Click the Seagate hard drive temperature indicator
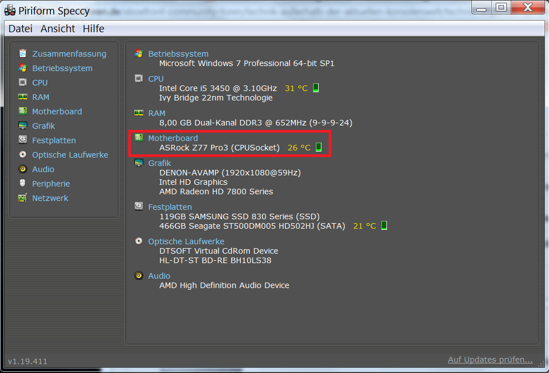 pos(384,226)
